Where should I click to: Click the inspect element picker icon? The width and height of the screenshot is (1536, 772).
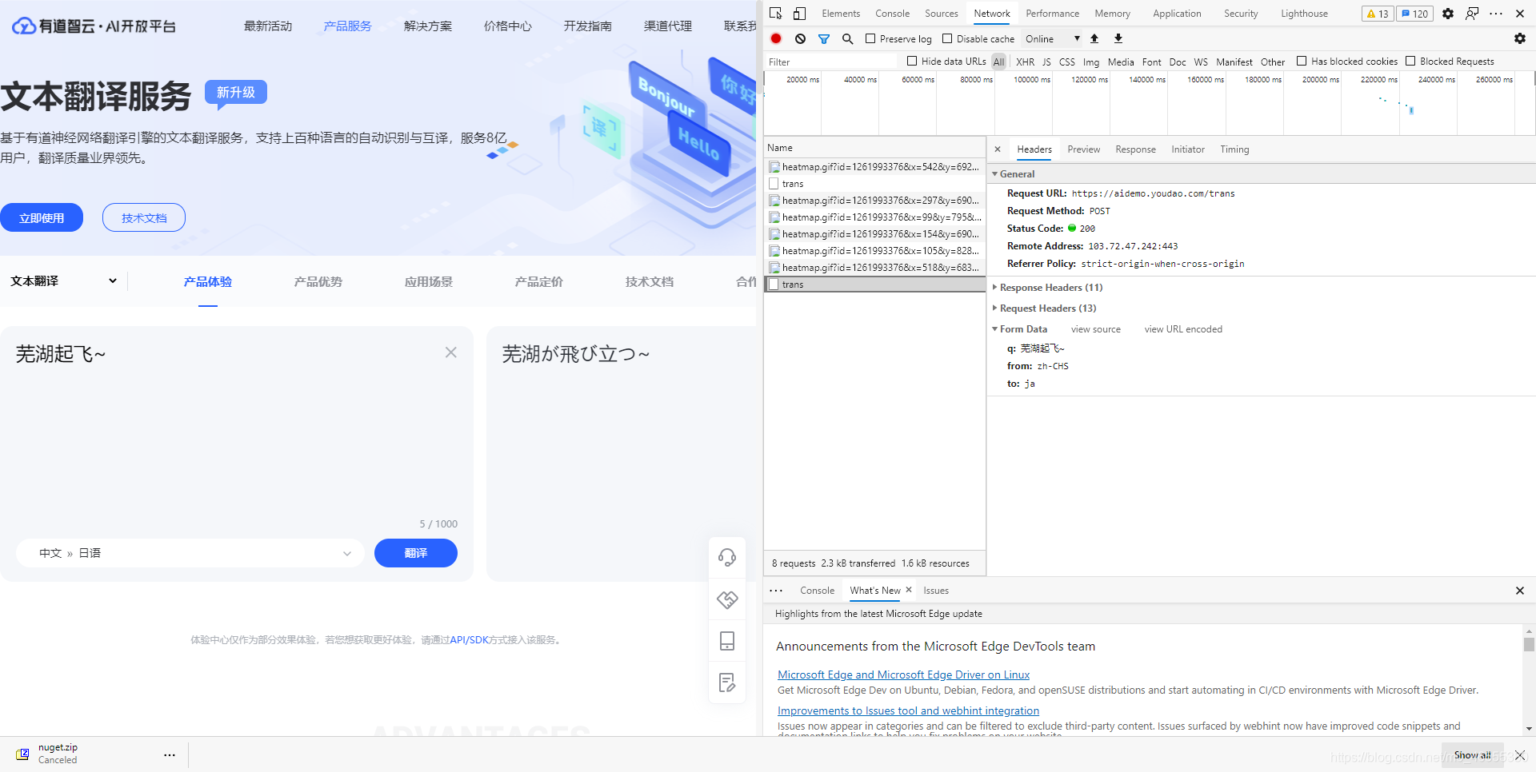775,14
